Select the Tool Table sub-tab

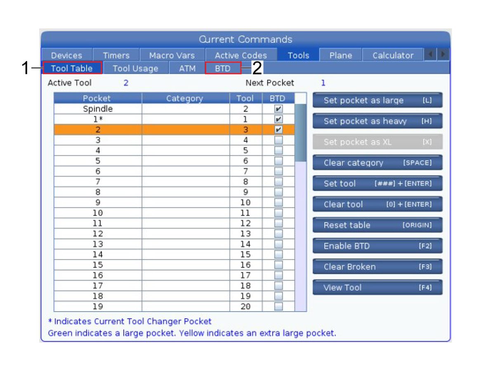(x=72, y=68)
